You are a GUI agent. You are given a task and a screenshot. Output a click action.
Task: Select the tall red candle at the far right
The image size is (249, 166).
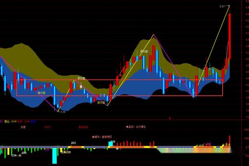click(230, 37)
